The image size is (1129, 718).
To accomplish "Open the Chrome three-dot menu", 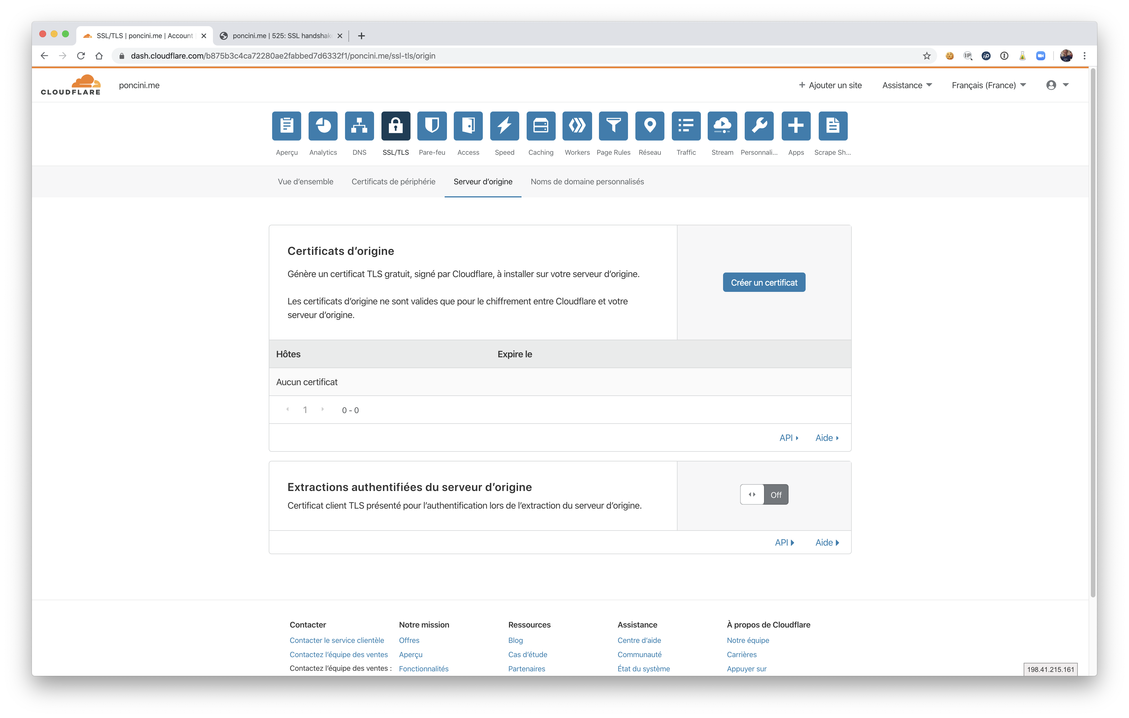I will click(x=1085, y=56).
